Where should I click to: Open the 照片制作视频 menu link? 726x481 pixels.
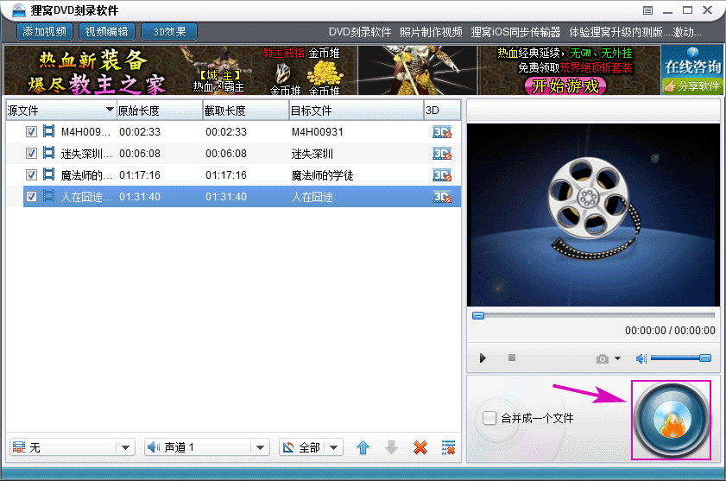(x=431, y=32)
